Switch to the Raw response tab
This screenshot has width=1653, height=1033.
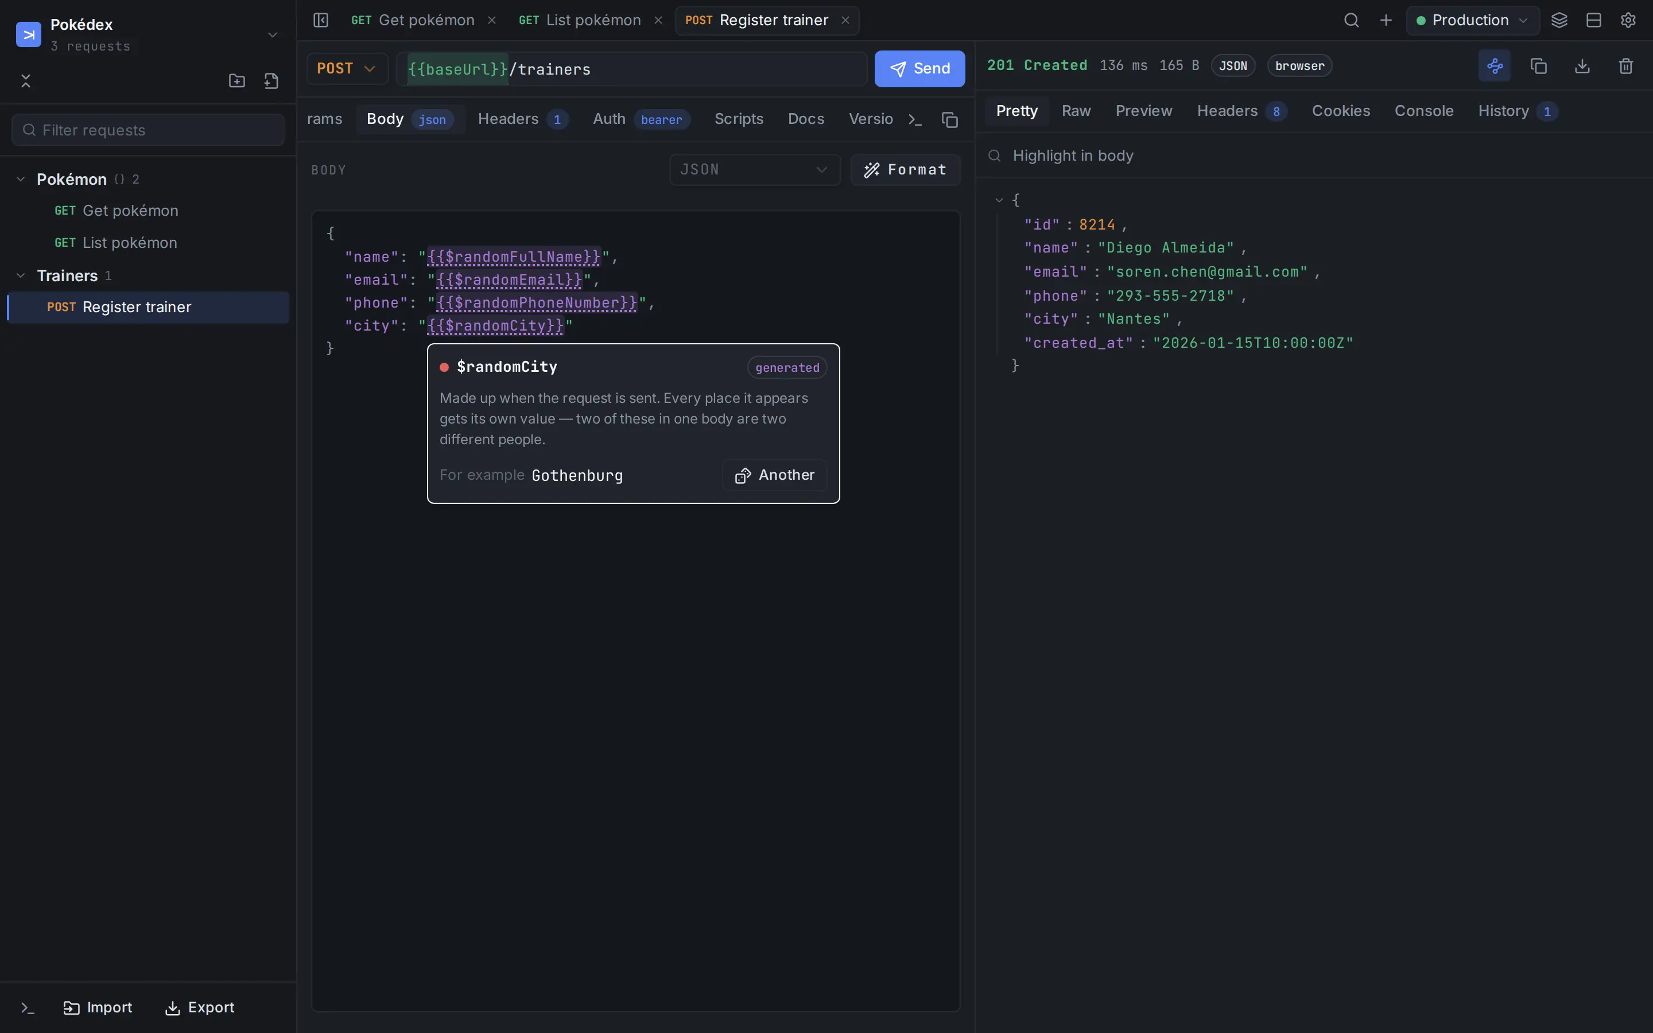pos(1076,111)
